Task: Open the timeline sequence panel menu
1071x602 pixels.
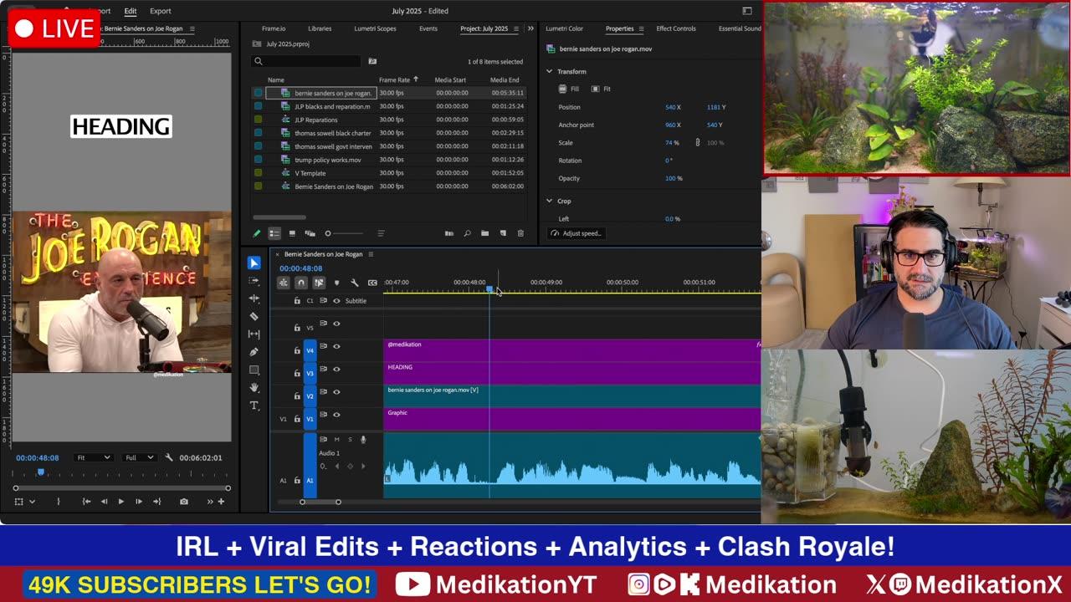Action: [371, 254]
